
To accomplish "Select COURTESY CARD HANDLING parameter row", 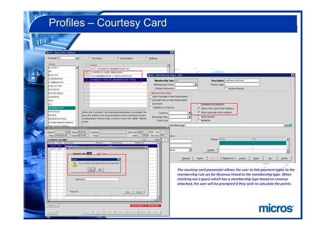I will [117, 72].
